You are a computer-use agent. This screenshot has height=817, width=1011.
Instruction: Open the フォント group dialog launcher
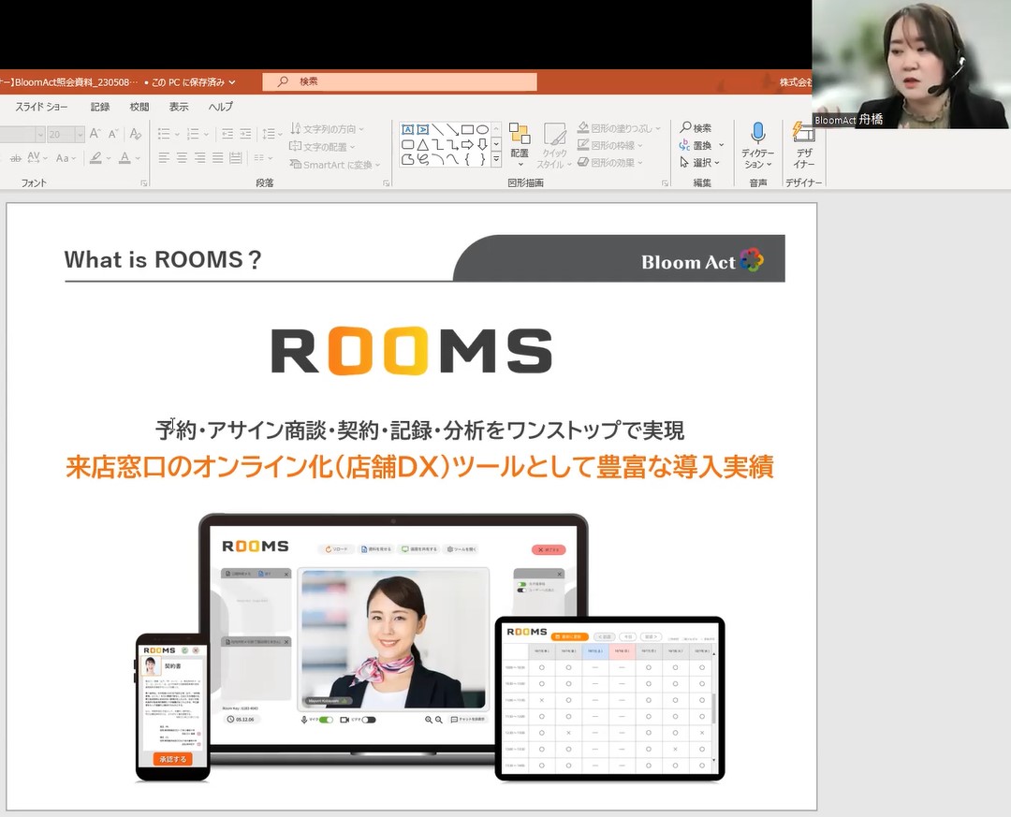pyautogui.click(x=144, y=183)
